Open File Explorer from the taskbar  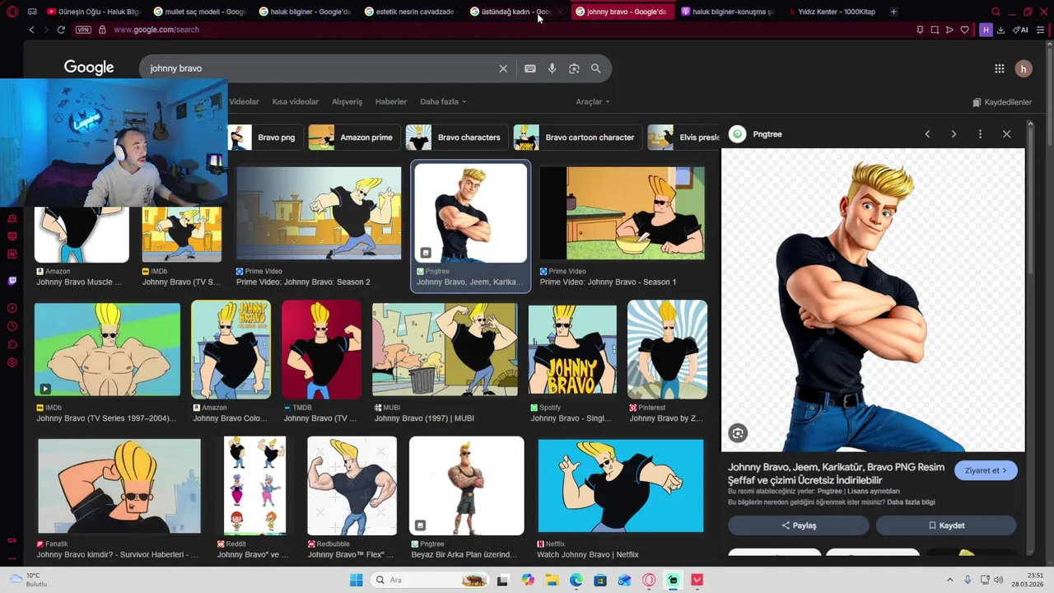552,580
